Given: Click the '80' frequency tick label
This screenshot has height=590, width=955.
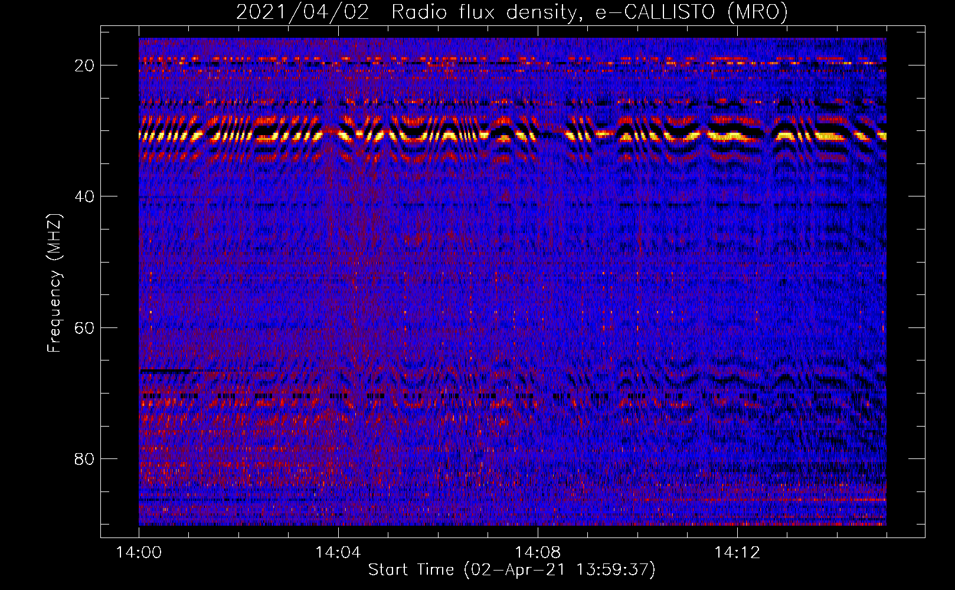Looking at the screenshot, I should tap(84, 458).
